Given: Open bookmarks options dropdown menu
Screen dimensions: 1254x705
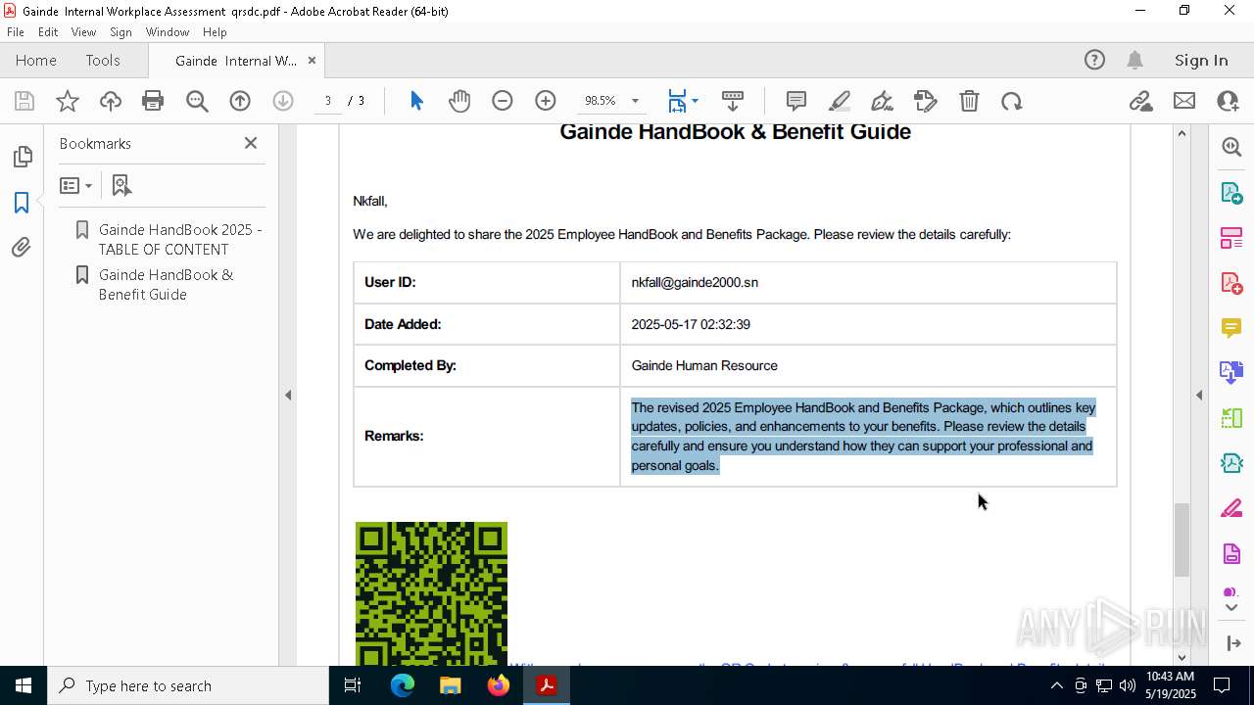Looking at the screenshot, I should (x=75, y=185).
